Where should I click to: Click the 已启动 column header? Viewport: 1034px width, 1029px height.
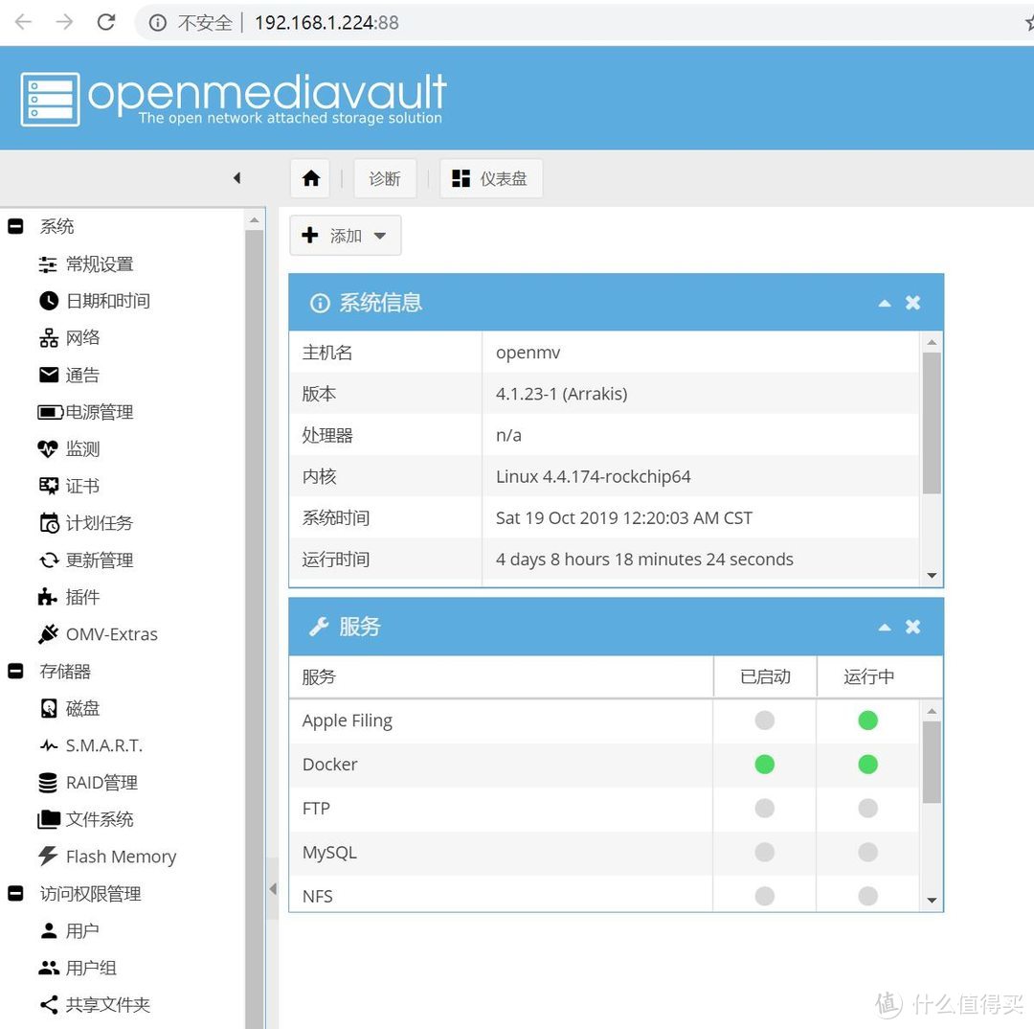pyautogui.click(x=765, y=676)
